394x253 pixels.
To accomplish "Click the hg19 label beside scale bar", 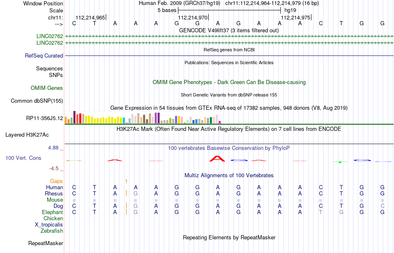I will (290, 10).
